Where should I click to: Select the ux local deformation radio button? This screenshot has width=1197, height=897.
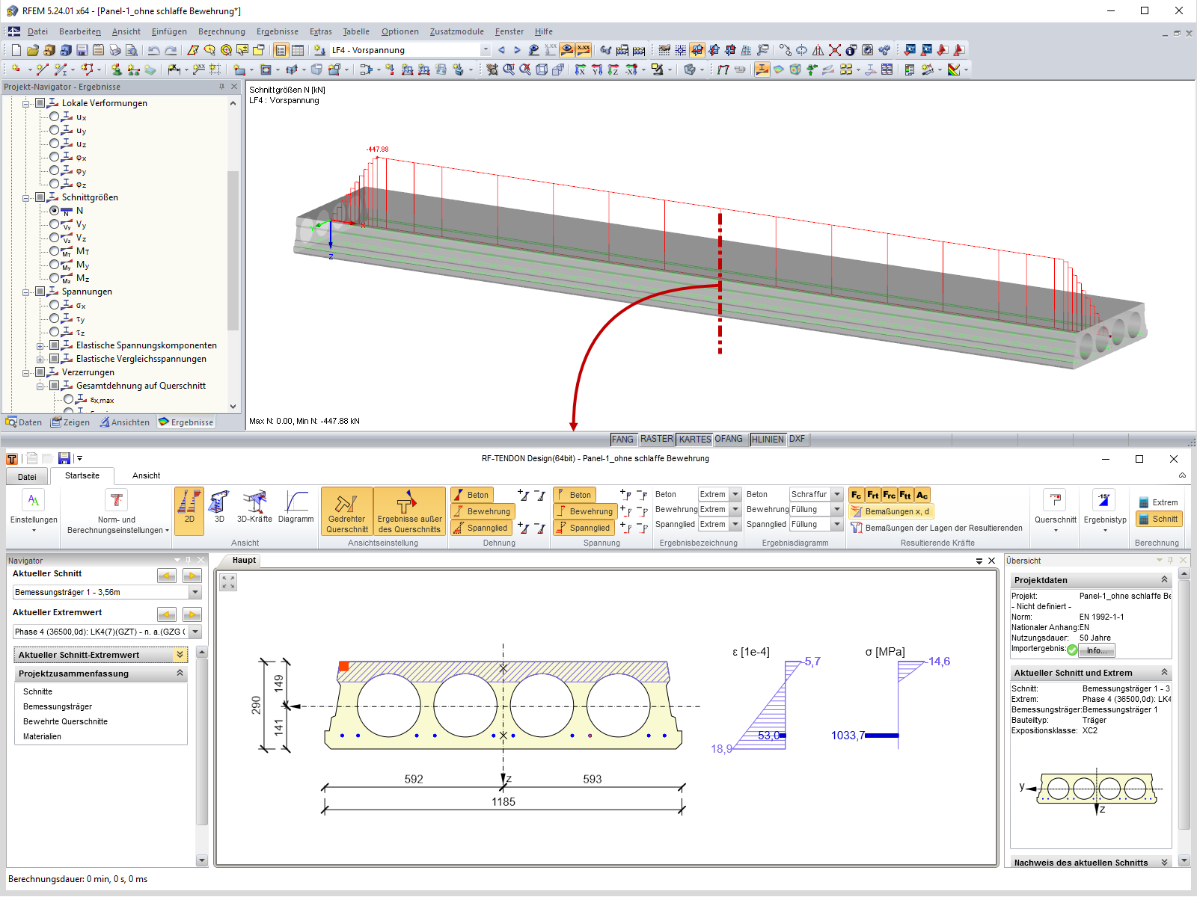click(x=55, y=117)
